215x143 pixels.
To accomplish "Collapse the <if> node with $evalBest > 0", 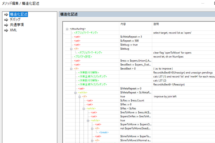I will [x=71, y=69].
